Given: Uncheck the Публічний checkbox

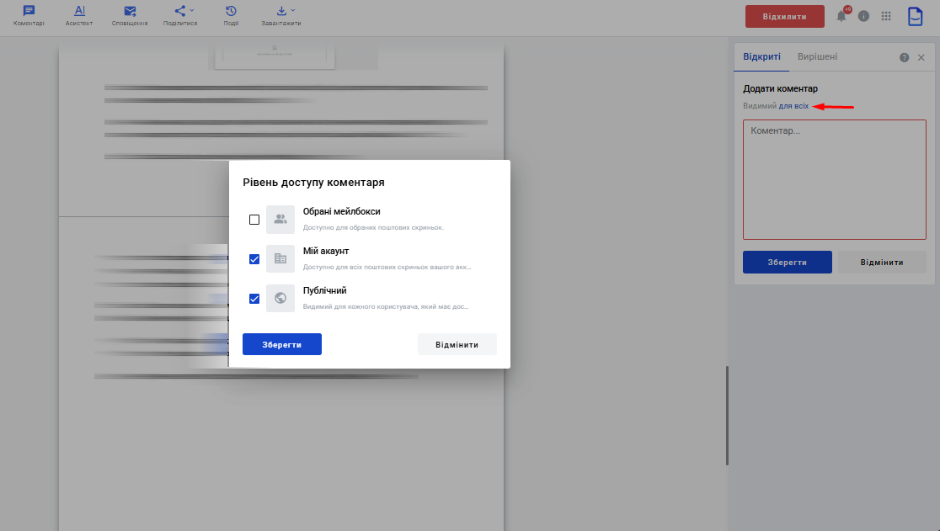Looking at the screenshot, I should 254,299.
